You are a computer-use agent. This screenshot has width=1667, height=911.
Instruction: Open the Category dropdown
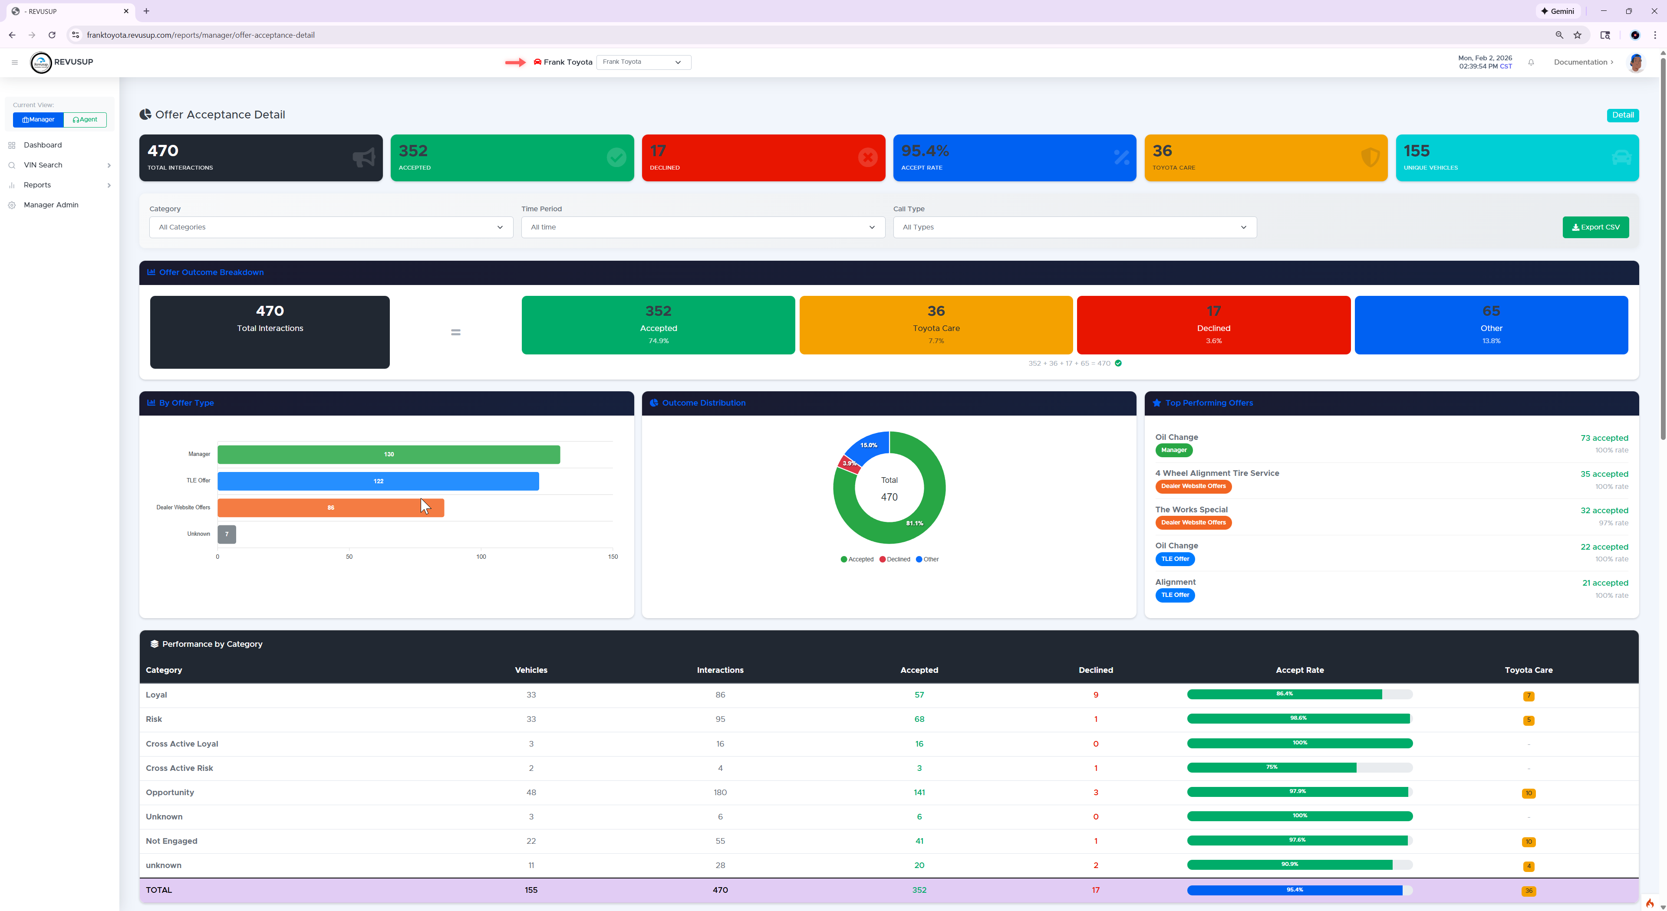click(x=331, y=227)
